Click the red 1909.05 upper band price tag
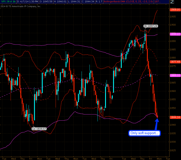Viewport: 181px width, 160px height. [x=175, y=9]
